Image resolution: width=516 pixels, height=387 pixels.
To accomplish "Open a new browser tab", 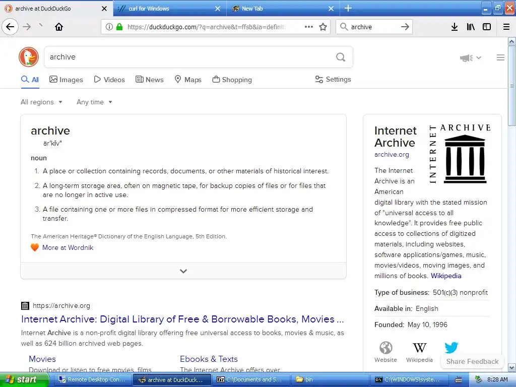I will coord(348,8).
